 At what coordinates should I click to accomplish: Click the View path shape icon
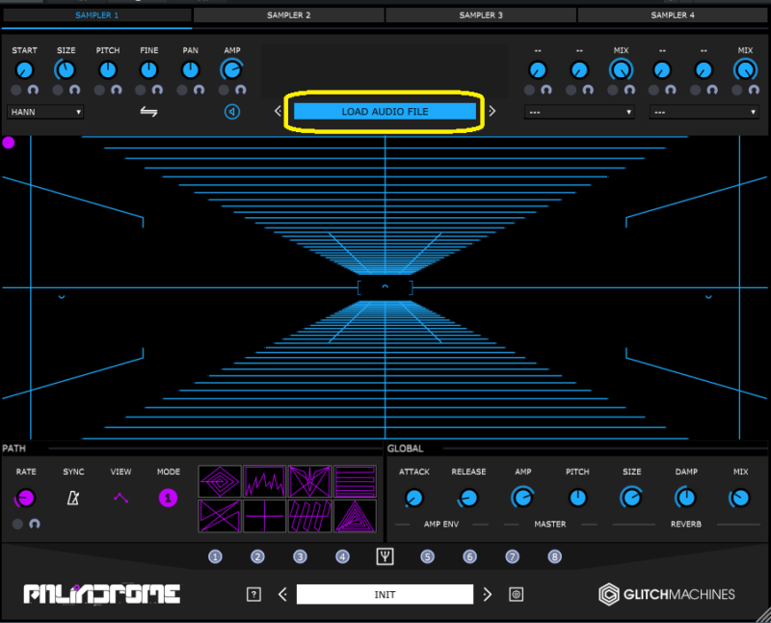pyautogui.click(x=120, y=499)
